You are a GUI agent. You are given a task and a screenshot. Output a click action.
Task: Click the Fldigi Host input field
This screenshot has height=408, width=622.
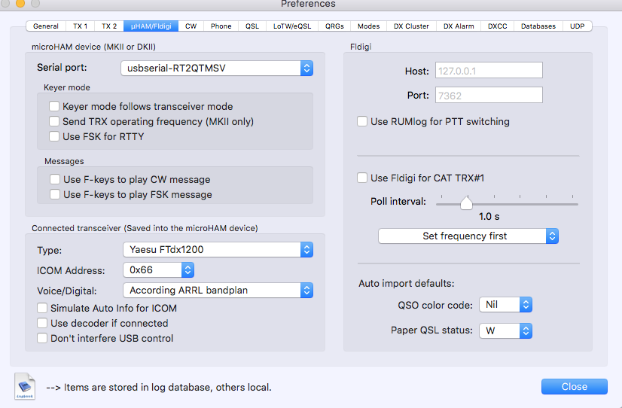click(x=488, y=71)
